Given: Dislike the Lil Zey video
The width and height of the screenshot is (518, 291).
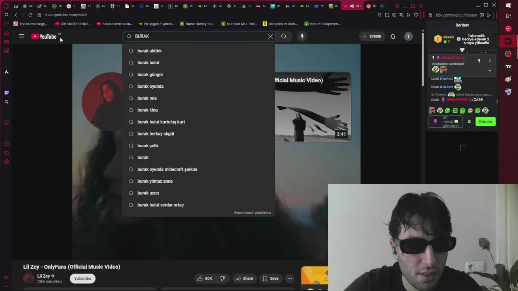Looking at the screenshot, I should tap(222, 278).
